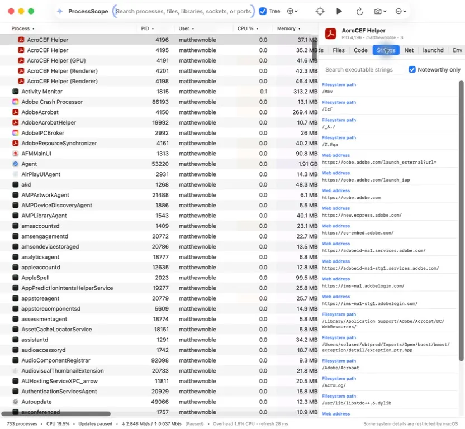Viewport: 465px width, 429px height.
Task: Select the audioaccessoryd process row
Action: pyautogui.click(x=159, y=350)
